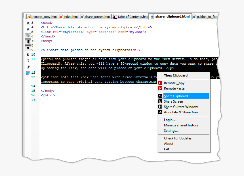The height and width of the screenshot is (176, 244).
Task: Choose Manage shared history menu entry
Action: [181, 125]
